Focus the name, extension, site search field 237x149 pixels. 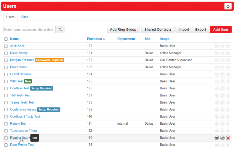tap(29, 29)
